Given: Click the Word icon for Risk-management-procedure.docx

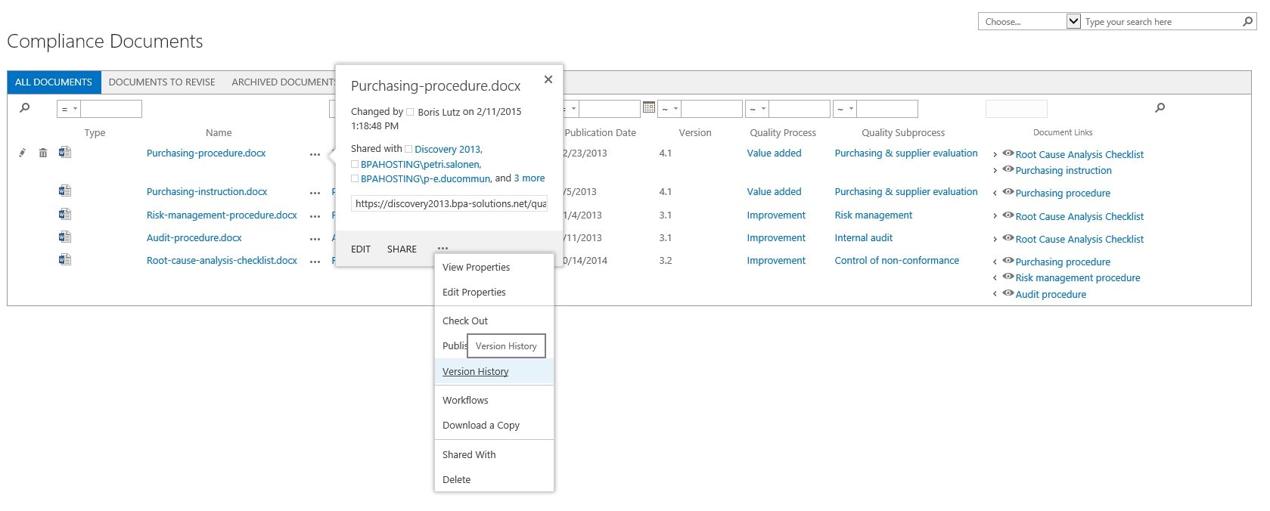Looking at the screenshot, I should (x=65, y=214).
